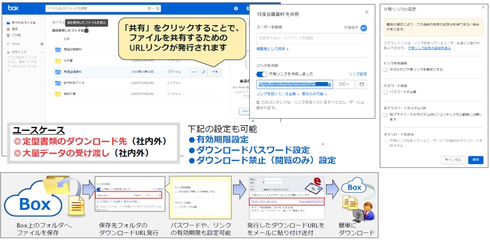Screen dimensions: 490x240
Task: Toggle the 最近使用したファイル expand icon
Action: (x=87, y=30)
